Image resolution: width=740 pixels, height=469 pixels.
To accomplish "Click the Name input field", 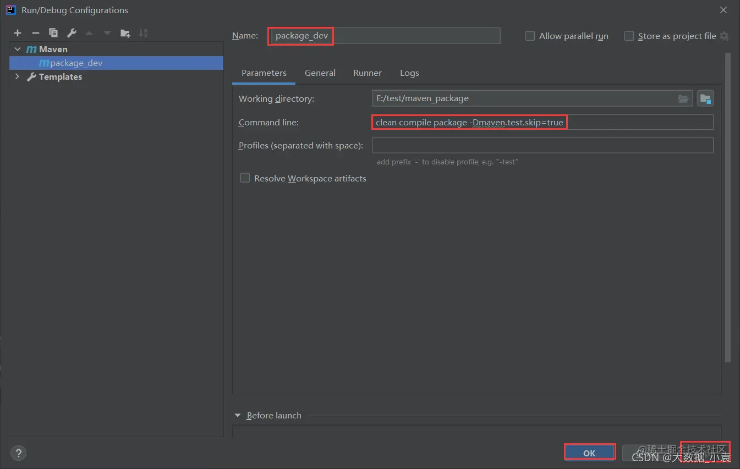I will point(385,36).
